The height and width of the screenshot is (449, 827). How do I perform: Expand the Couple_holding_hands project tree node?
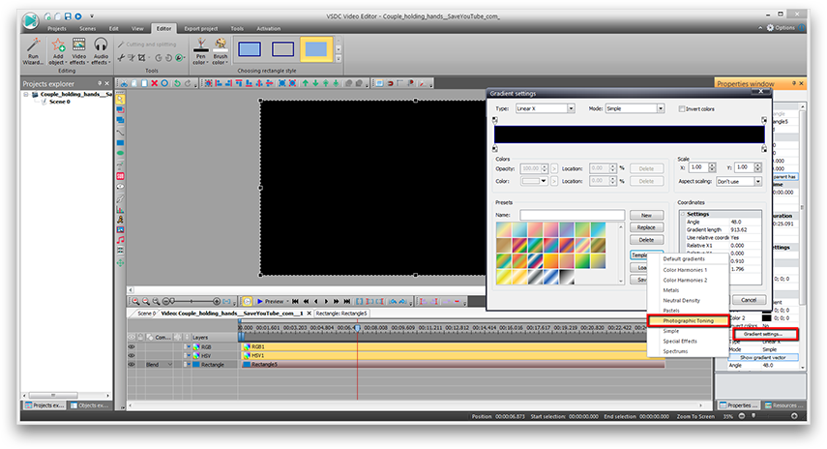(25, 95)
